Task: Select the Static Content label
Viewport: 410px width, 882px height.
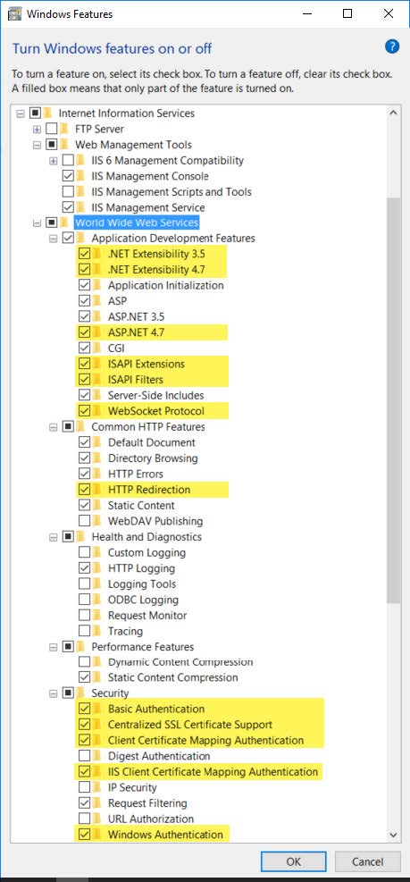Action: coord(141,506)
